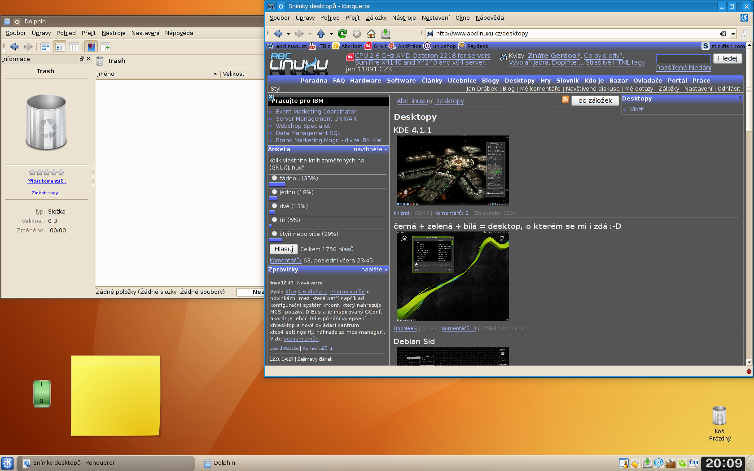Viewport: 754px width, 471px height.
Task: Click Konqueror back arrow button
Action: point(278,34)
